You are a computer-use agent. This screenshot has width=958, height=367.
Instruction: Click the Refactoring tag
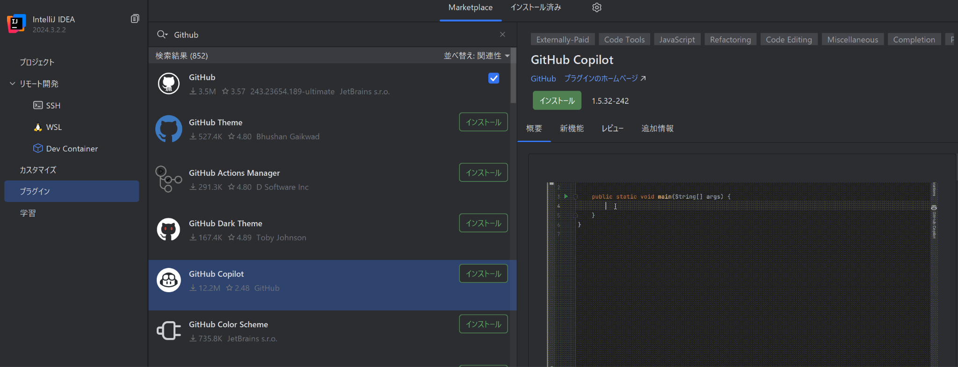click(x=730, y=40)
